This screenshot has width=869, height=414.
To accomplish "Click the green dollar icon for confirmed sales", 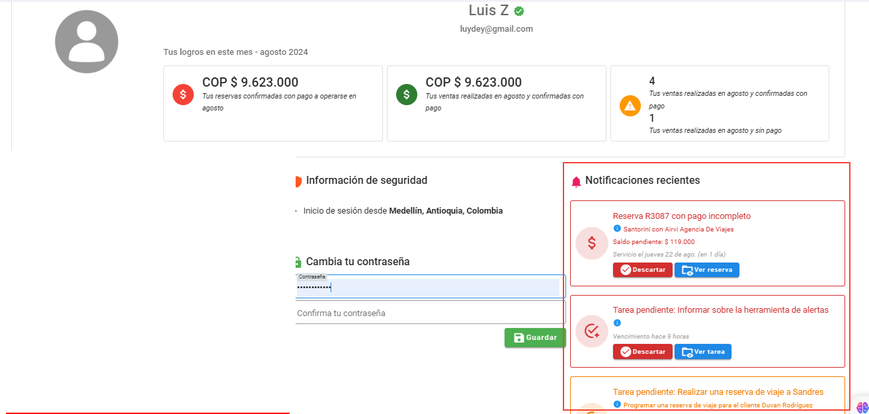I will [406, 95].
